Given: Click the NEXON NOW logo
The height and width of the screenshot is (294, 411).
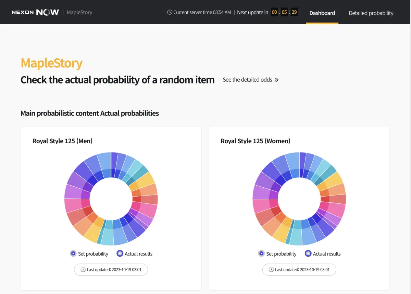Looking at the screenshot, I should tap(35, 12).
